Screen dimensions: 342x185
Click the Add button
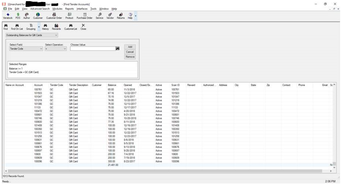(x=130, y=47)
